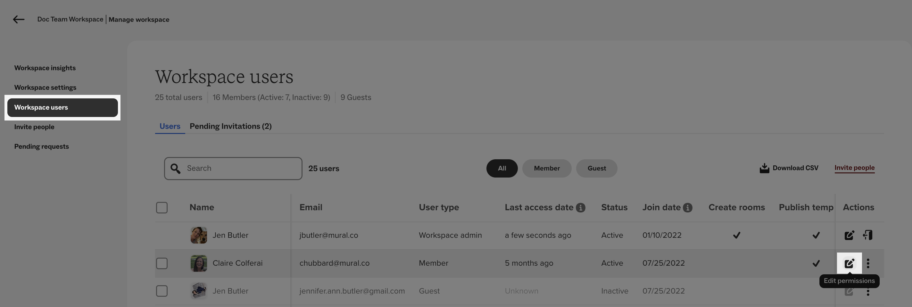Click the transfer icon in Jen Butler's Actions column
Screen dimensions: 912x307
[868, 235]
